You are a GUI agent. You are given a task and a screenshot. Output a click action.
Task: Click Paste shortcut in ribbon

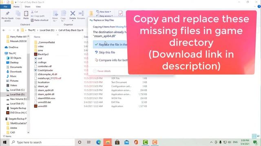point(40,20)
